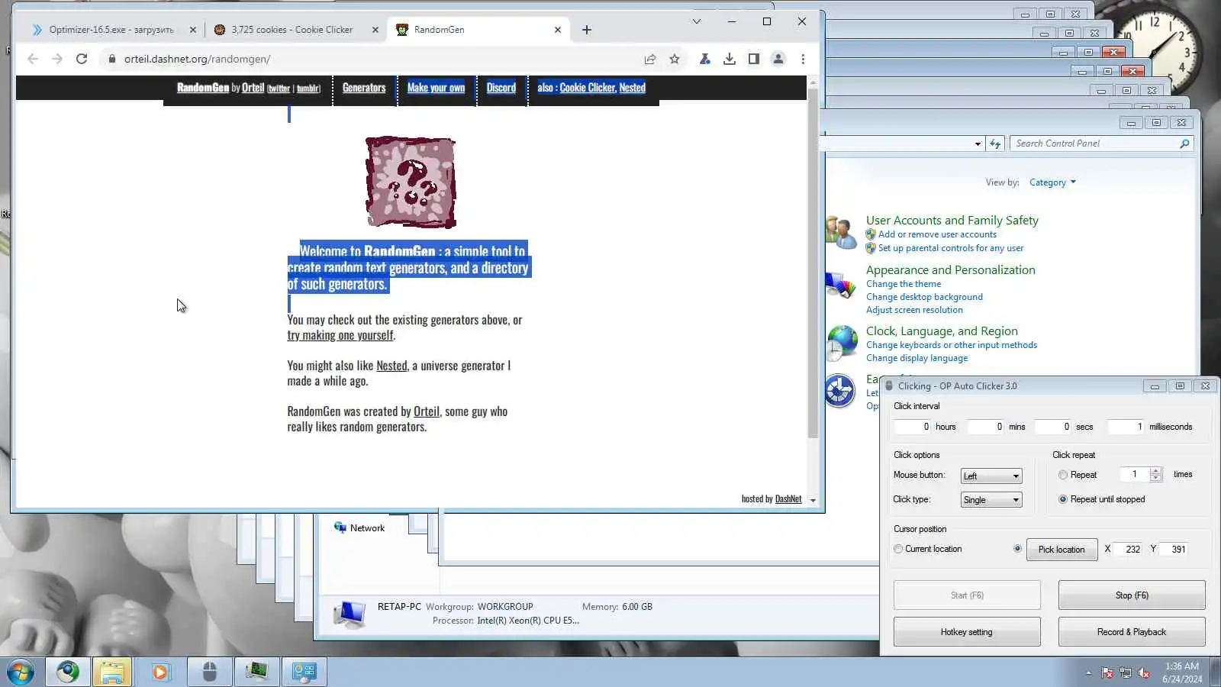Click the User Accounts category icon
Viewport: 1221px width, 687px height.
click(x=841, y=232)
